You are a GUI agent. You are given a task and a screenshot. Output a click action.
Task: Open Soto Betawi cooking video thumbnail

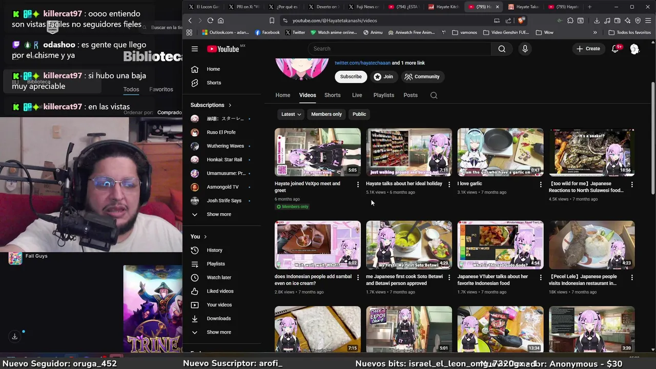point(409,245)
